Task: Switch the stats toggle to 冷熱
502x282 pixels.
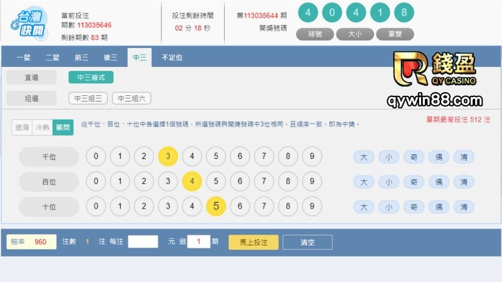Action: 42,127
